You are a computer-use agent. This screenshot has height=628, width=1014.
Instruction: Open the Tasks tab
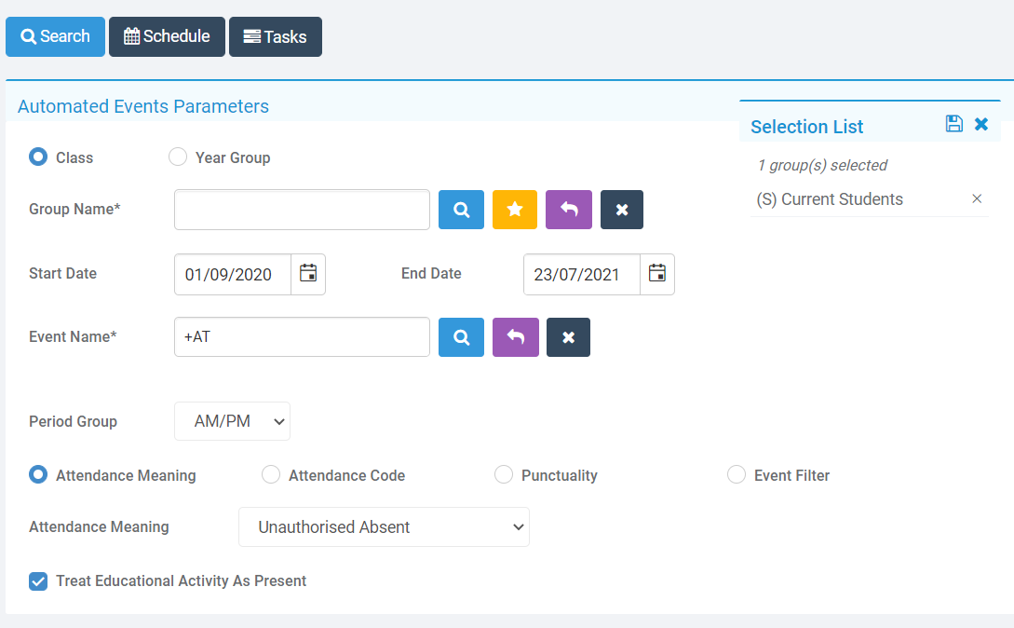click(x=276, y=36)
